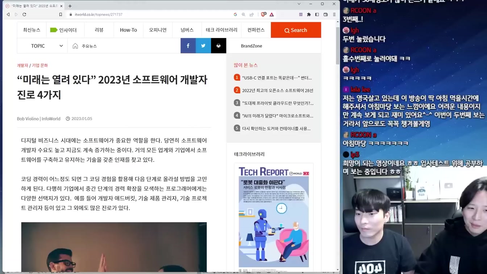Screen dimensions: 487x274
Task: Click the article photo below the intro text
Action: click(114, 247)
